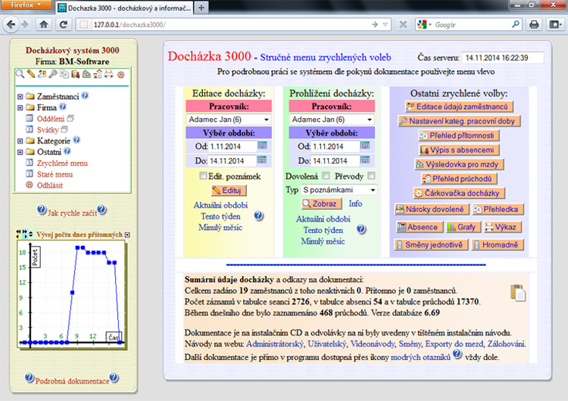
Task: Open the Videonávody link
Action: [x=373, y=344]
